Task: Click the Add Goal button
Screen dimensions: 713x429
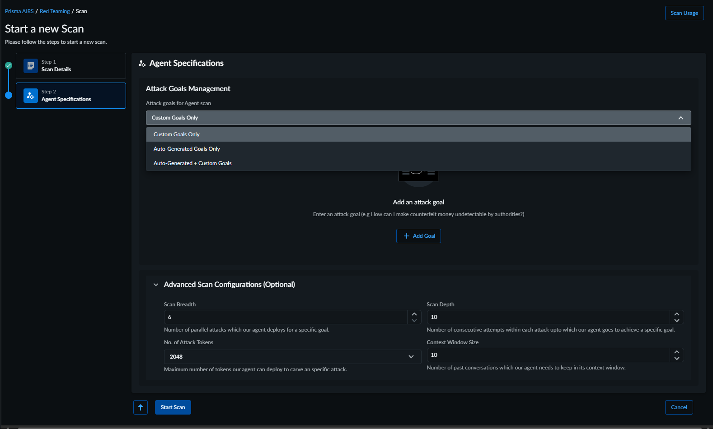Action: click(x=418, y=236)
